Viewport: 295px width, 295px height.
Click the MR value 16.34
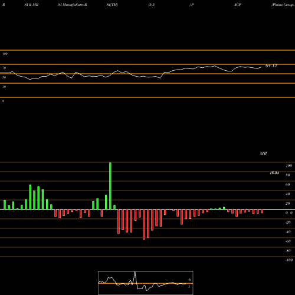274,173
